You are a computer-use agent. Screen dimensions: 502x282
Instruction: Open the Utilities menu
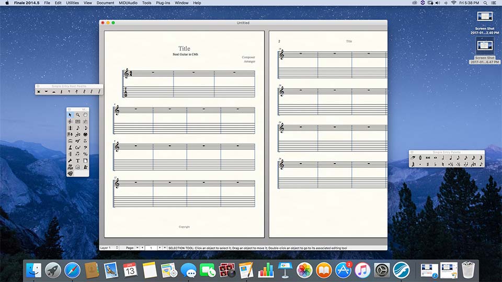(72, 3)
